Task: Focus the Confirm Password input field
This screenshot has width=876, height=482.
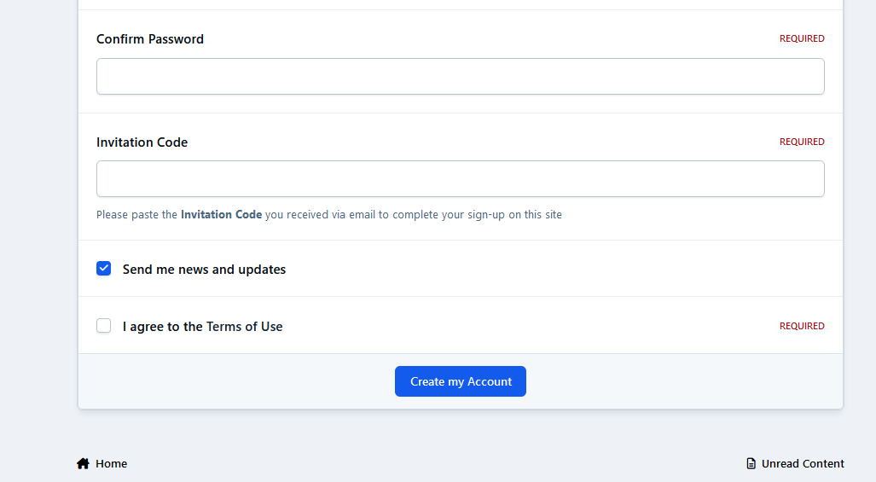Action: pyautogui.click(x=460, y=77)
